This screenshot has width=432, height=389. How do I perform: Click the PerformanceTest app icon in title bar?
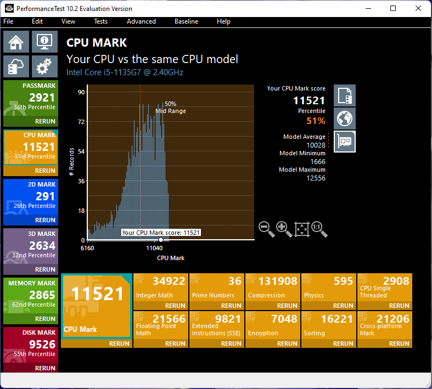(x=9, y=9)
